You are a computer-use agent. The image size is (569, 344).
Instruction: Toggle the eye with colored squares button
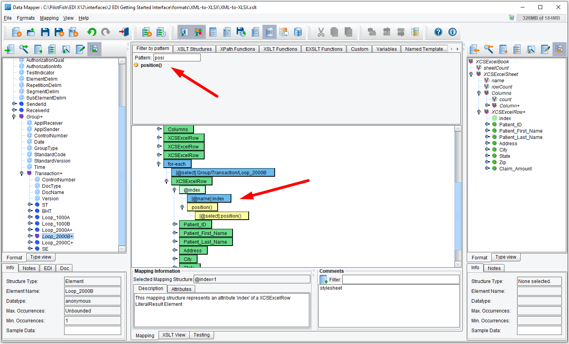199,32
